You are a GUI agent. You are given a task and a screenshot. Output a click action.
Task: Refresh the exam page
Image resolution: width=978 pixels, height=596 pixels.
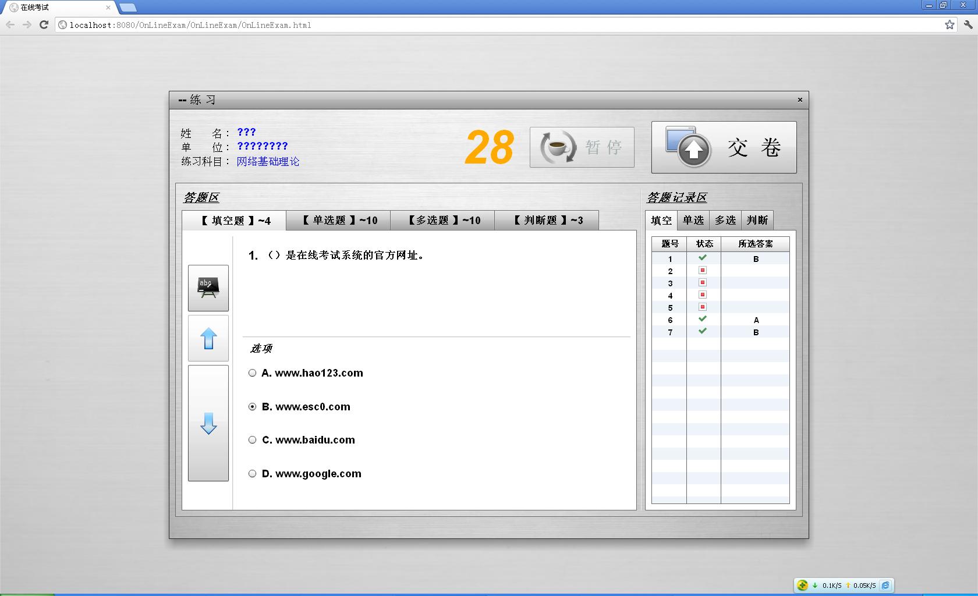click(44, 25)
